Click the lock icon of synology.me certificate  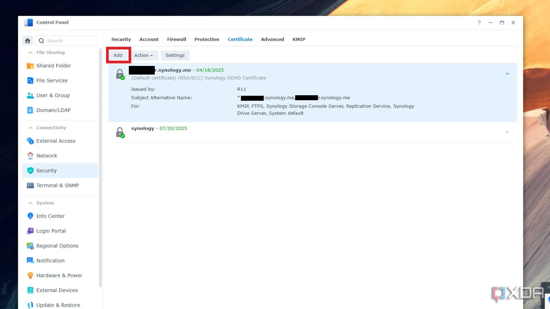click(120, 74)
